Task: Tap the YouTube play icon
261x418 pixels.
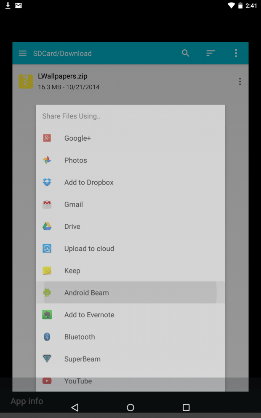Action: click(x=47, y=381)
